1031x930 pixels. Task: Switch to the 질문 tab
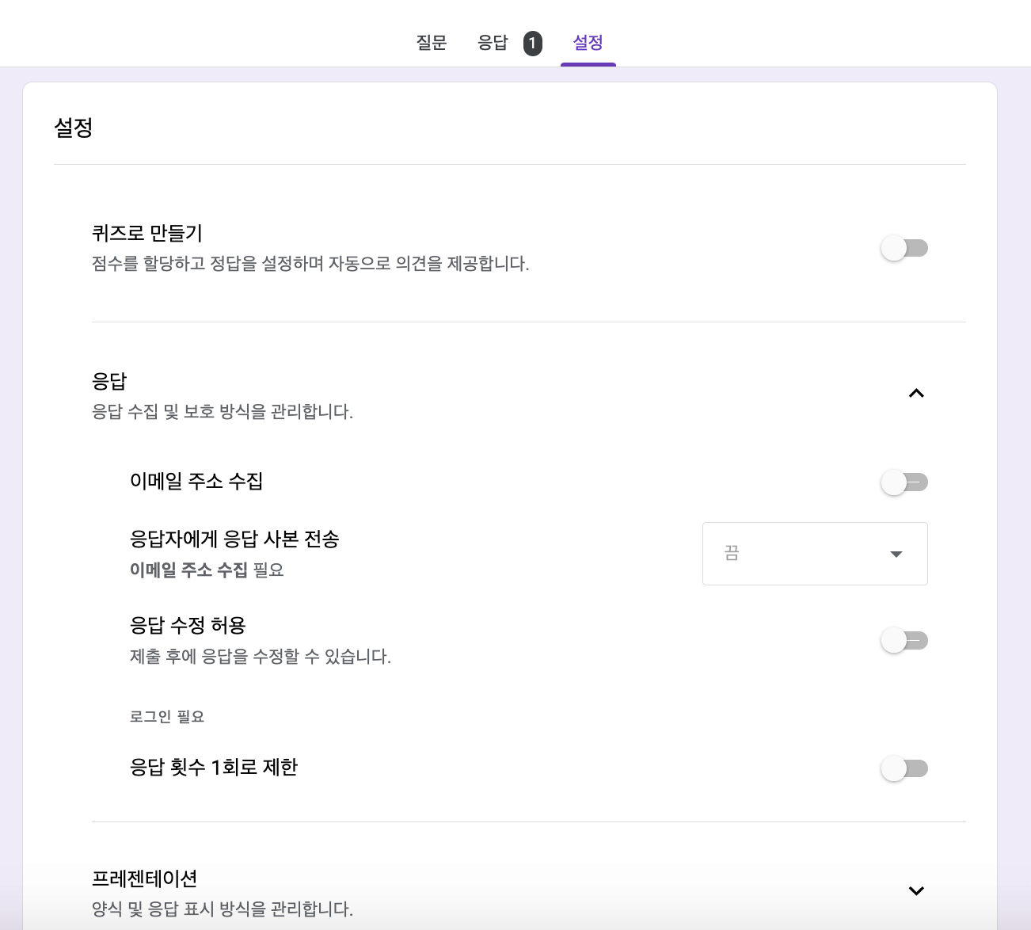(x=431, y=43)
